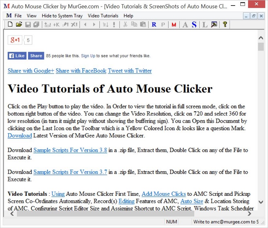
Task: Open the Share with FaceBook link
Action: pyautogui.click(x=81, y=71)
